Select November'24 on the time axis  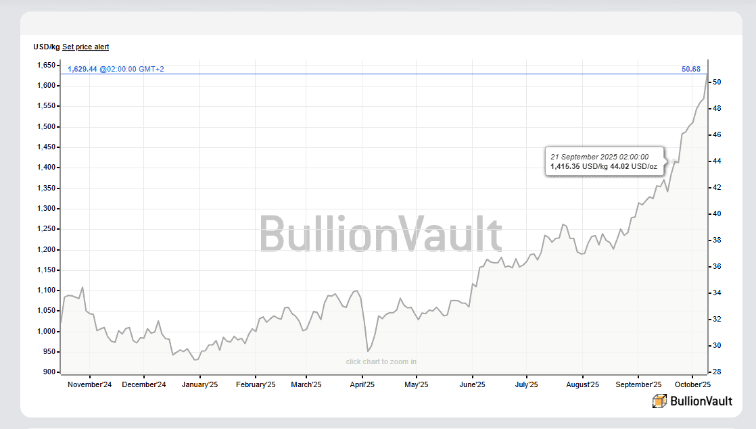90,384
